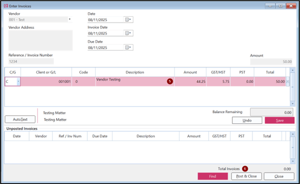The height and width of the screenshot is (184, 300).
Task: Click the Unposted Invoices scroll up arrow
Action: [292, 134]
